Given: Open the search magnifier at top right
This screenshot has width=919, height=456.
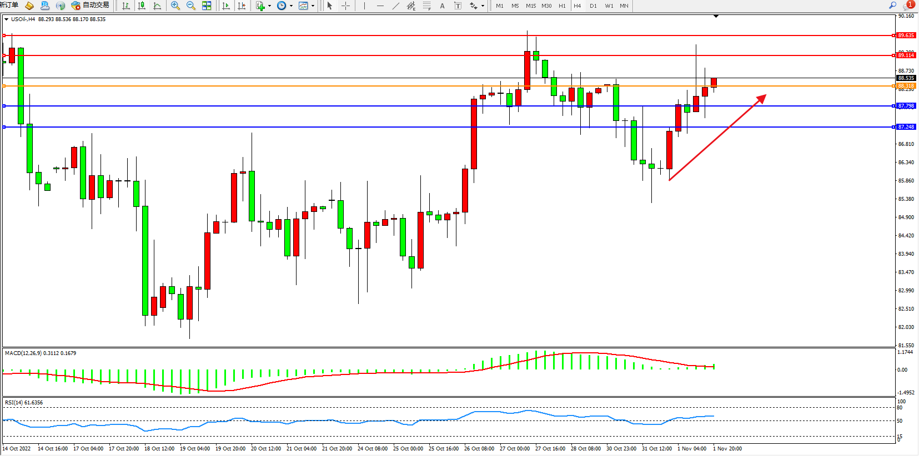Looking at the screenshot, I should tap(893, 6).
